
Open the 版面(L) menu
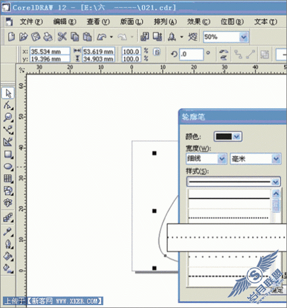point(131,22)
